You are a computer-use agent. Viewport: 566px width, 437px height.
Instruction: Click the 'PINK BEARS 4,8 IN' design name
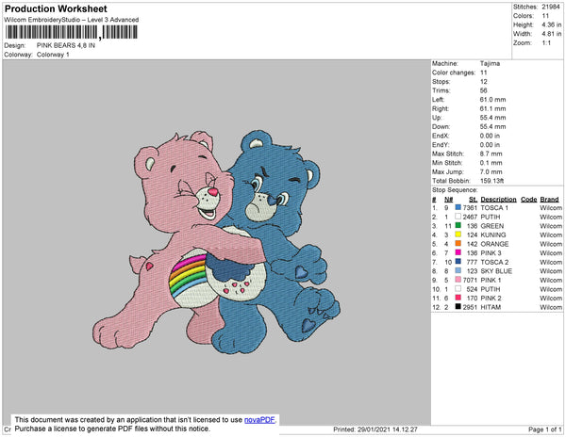click(x=66, y=45)
